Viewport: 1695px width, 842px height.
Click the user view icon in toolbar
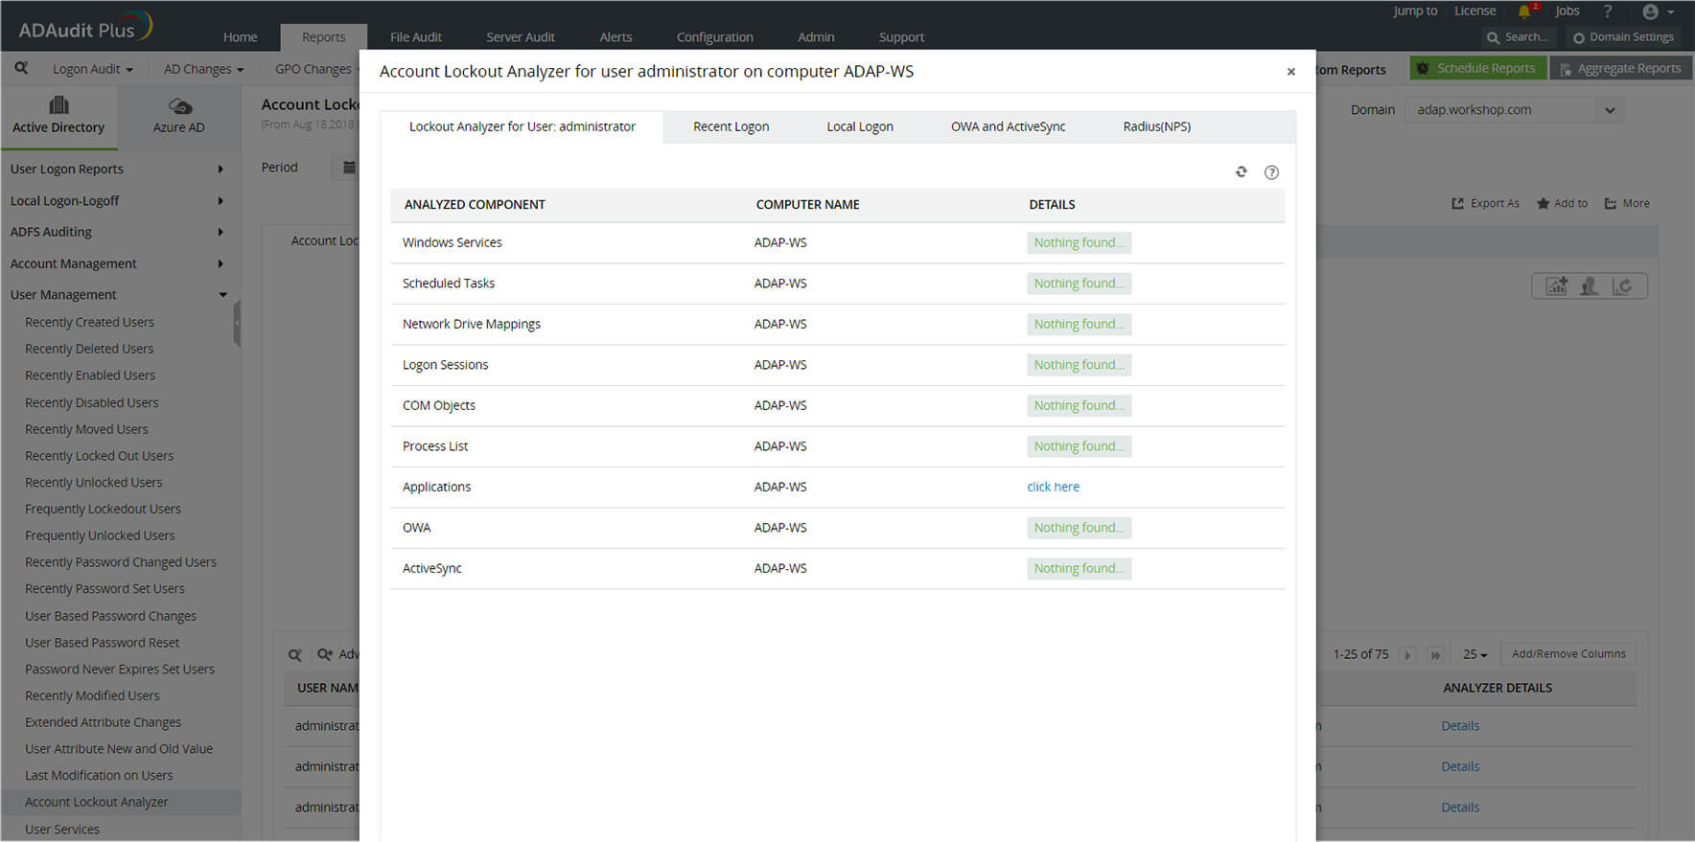1589,286
